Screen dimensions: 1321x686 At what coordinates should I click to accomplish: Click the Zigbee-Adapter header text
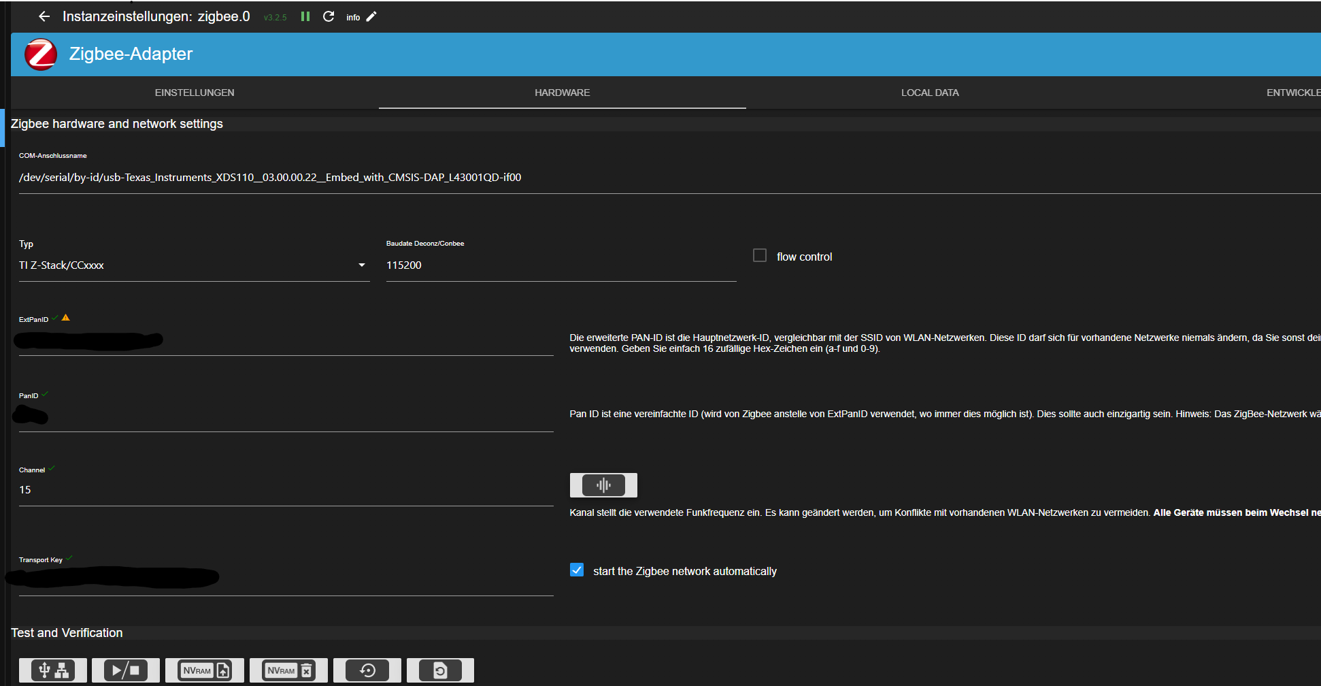click(131, 54)
